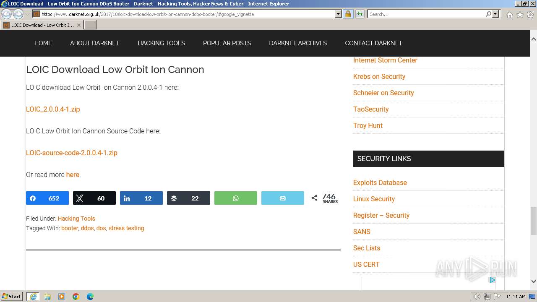Click the total shares icon
The image size is (537, 302).
pyautogui.click(x=314, y=198)
